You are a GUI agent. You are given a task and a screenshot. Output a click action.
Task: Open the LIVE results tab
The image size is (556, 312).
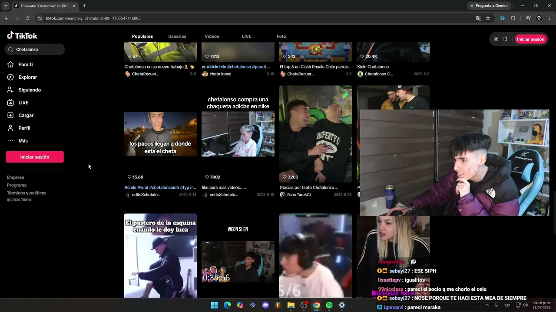pos(247,36)
